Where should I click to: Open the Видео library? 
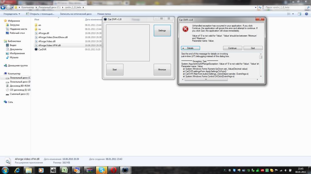click(13, 45)
